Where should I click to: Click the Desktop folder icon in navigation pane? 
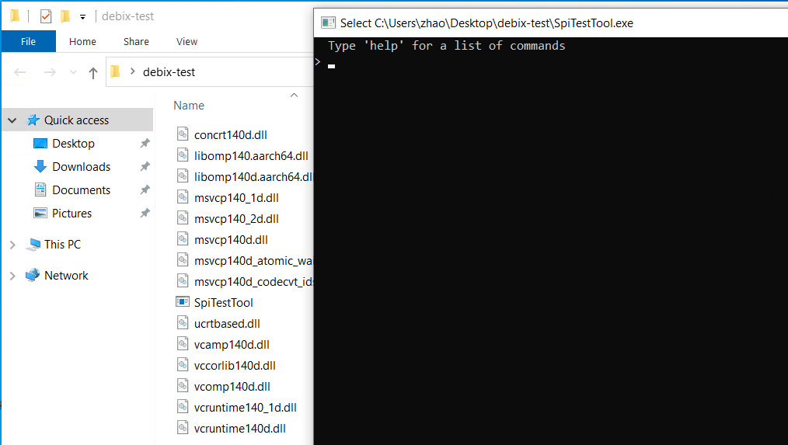[40, 144]
